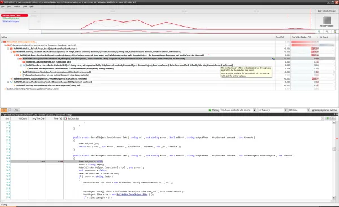This screenshot has width=339, height=207.
Task: Toggle Hide insignificant methods checkbox
Action: tap(313, 110)
